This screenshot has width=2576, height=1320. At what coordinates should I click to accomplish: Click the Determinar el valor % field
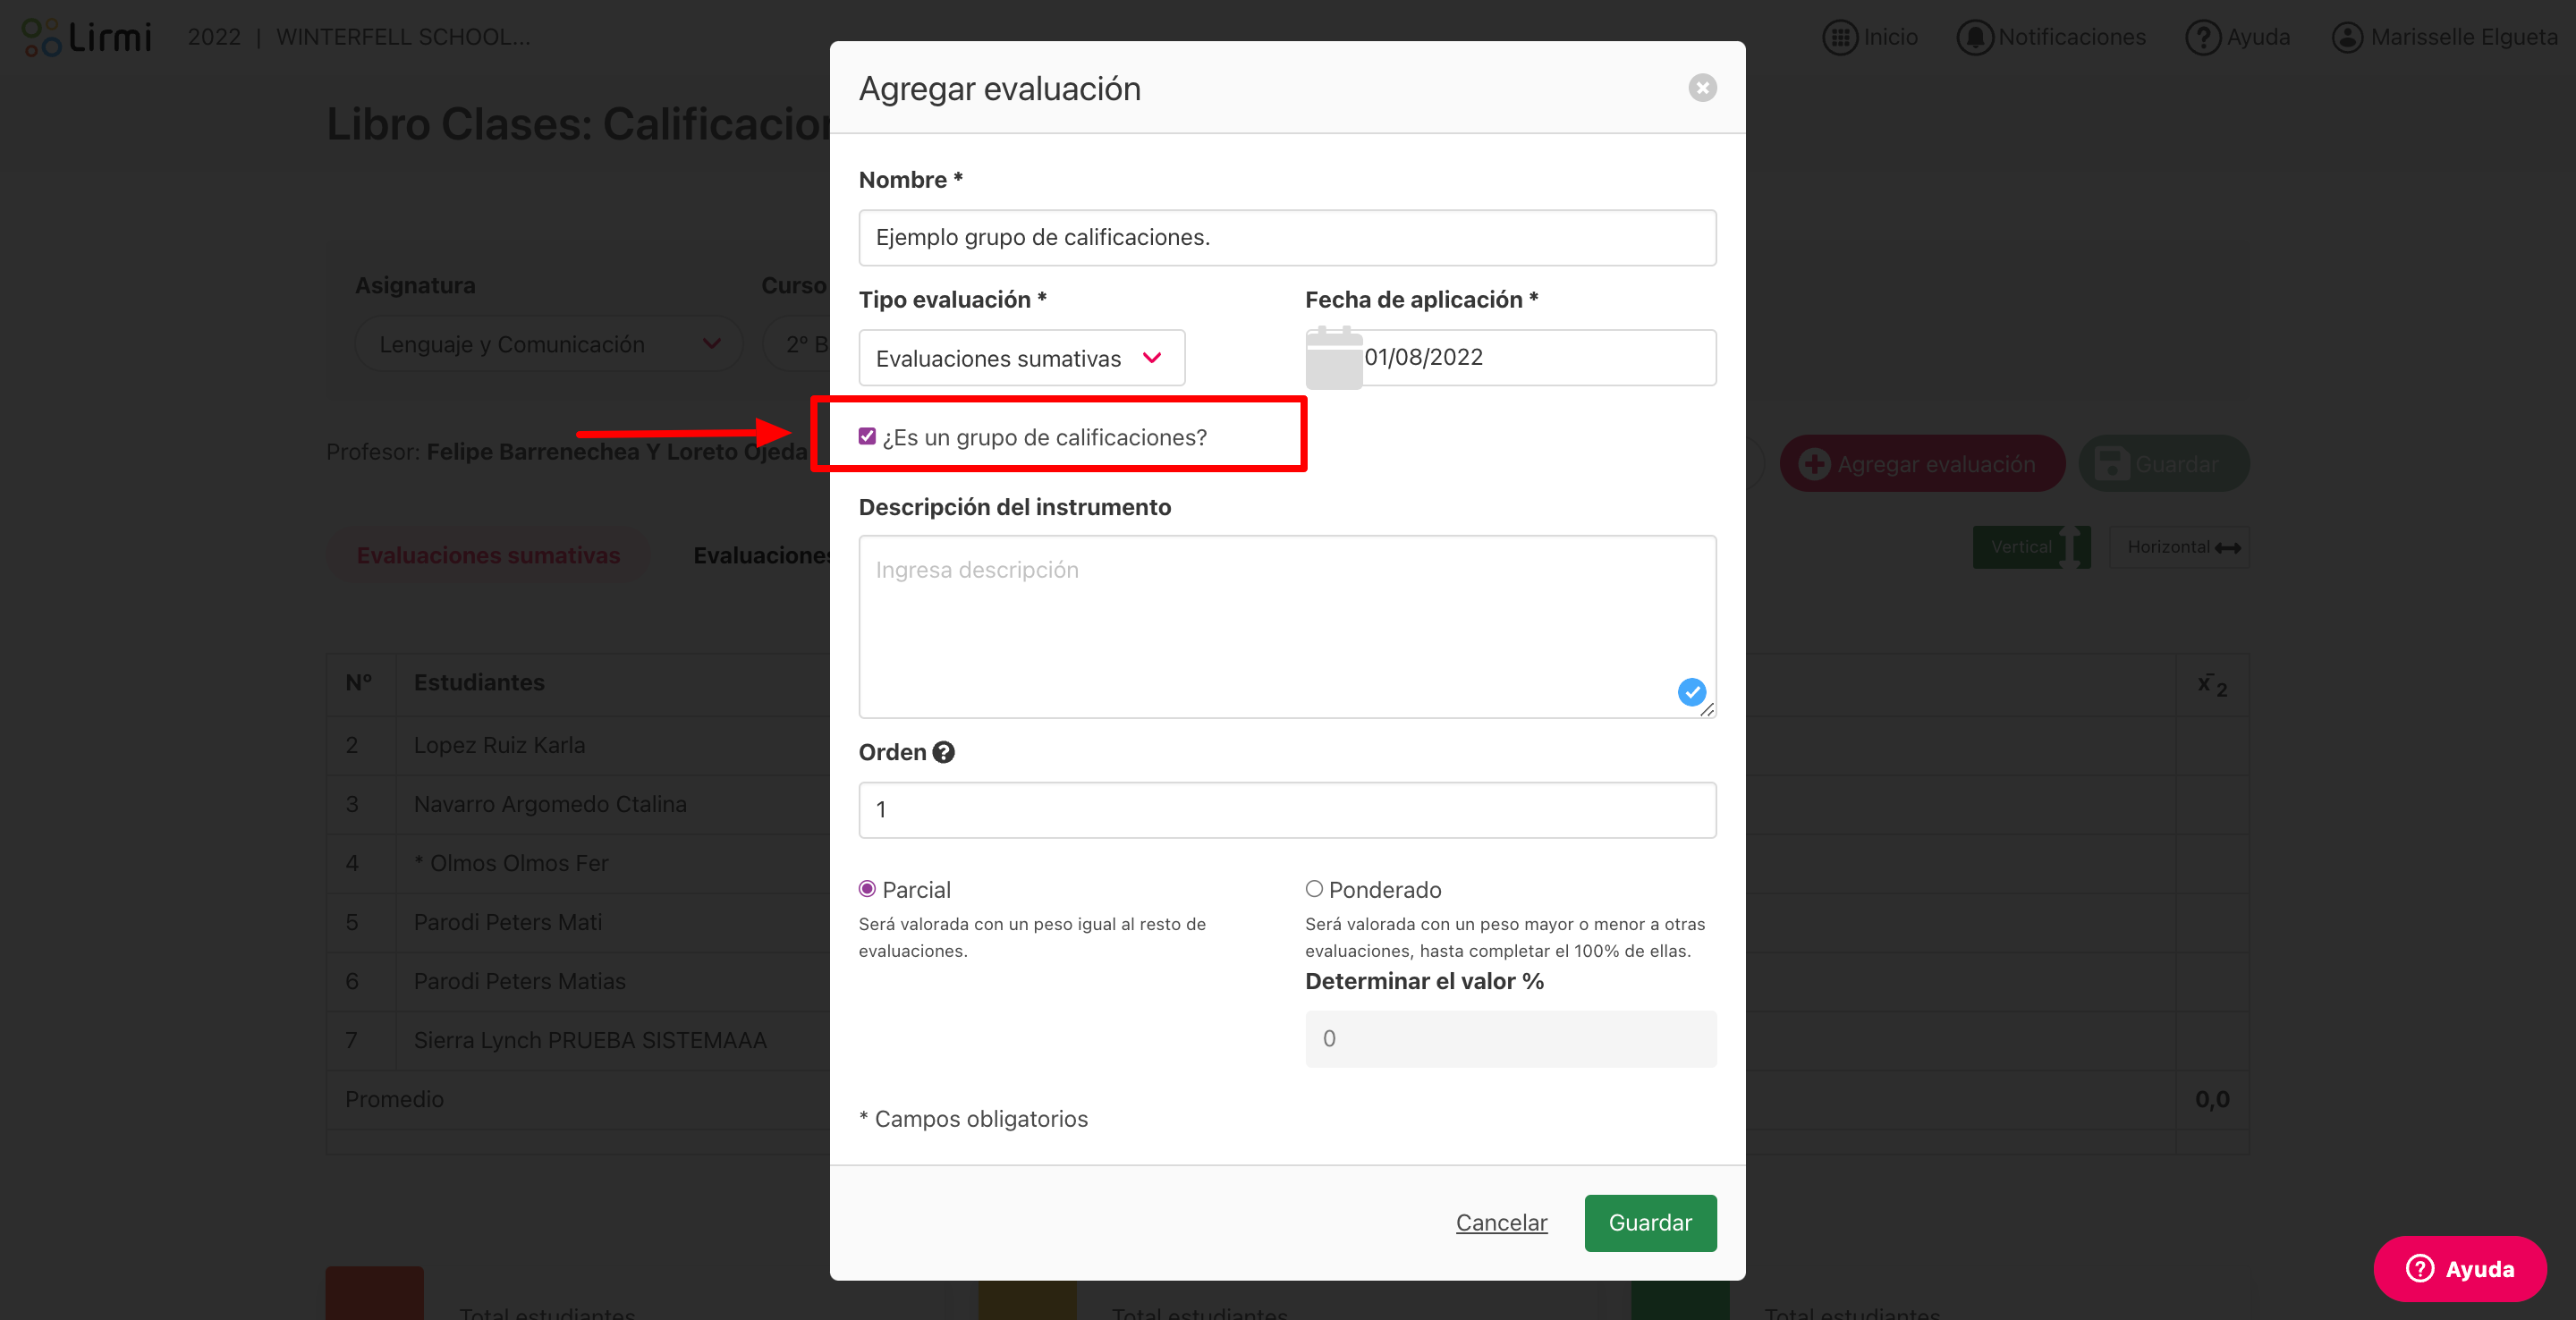(x=1510, y=1039)
